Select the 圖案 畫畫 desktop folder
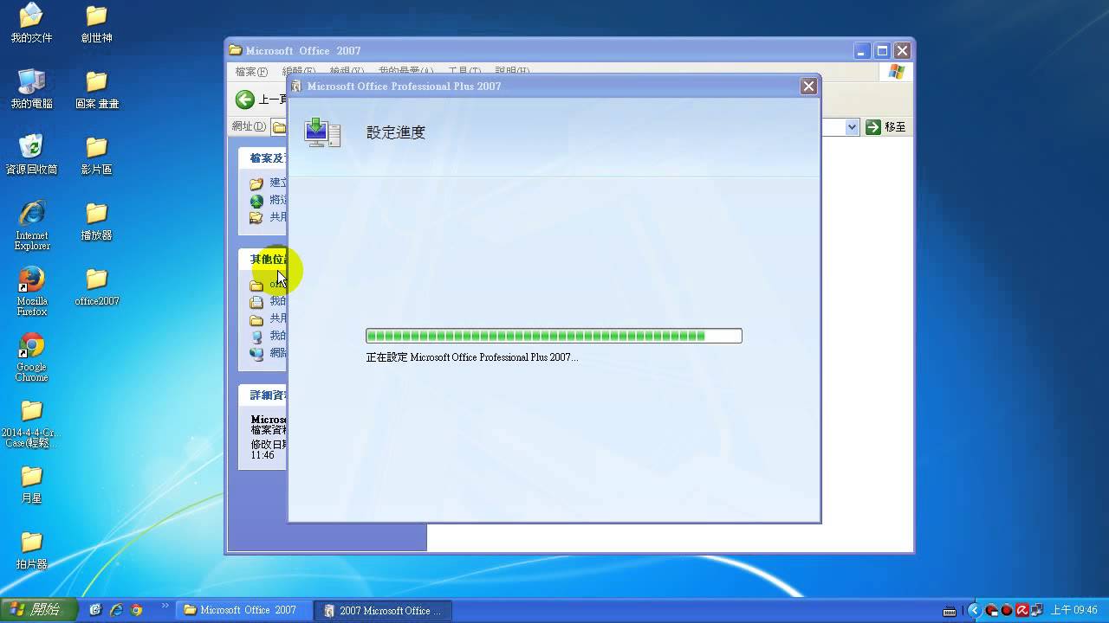This screenshot has width=1109, height=623. click(x=97, y=89)
